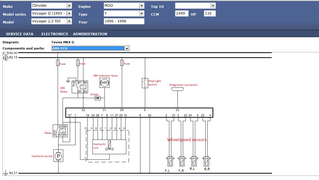This screenshot has width=319, height=180.
Task: Click ECU pin number 32
Action: (83, 110)
